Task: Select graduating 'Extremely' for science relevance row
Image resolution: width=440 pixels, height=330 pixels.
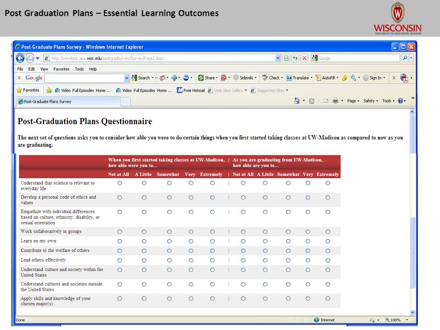Action: [x=328, y=183]
